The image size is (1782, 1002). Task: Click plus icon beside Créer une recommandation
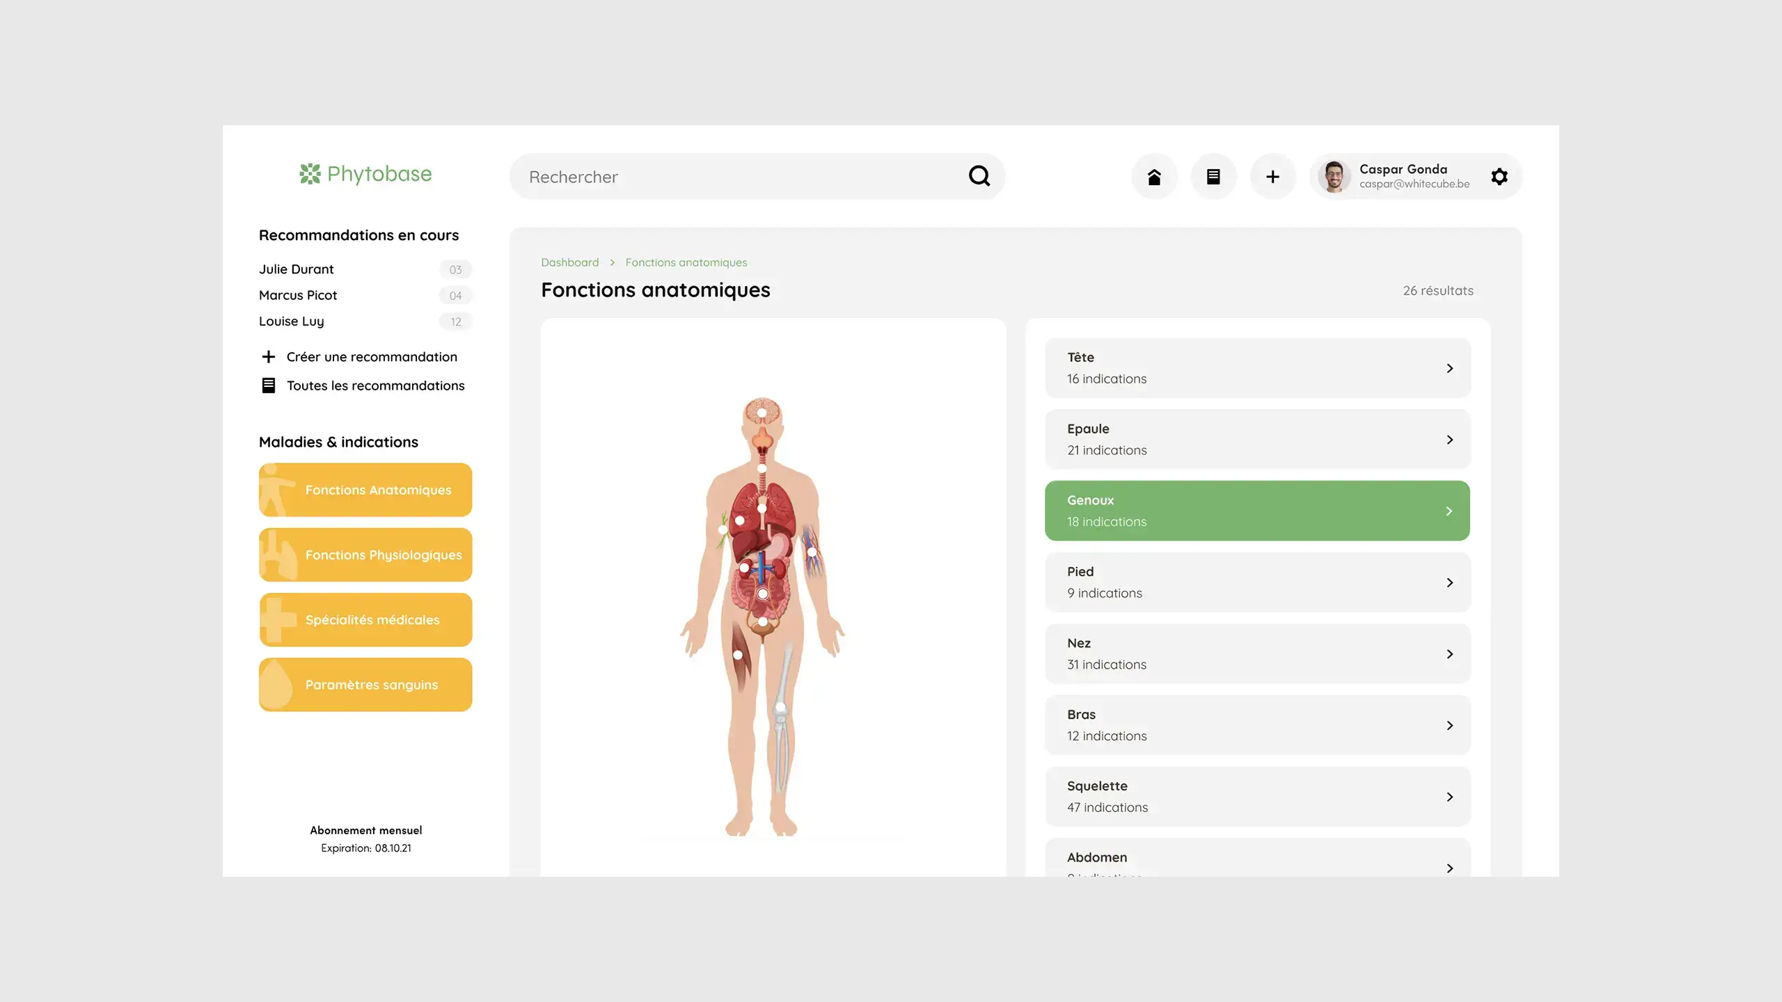pos(268,357)
